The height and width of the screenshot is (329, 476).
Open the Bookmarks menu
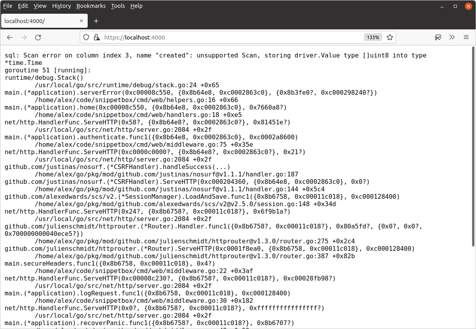[91, 6]
